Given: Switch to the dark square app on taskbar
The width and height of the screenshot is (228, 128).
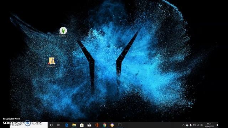Looking at the screenshot, I should pos(120,125).
